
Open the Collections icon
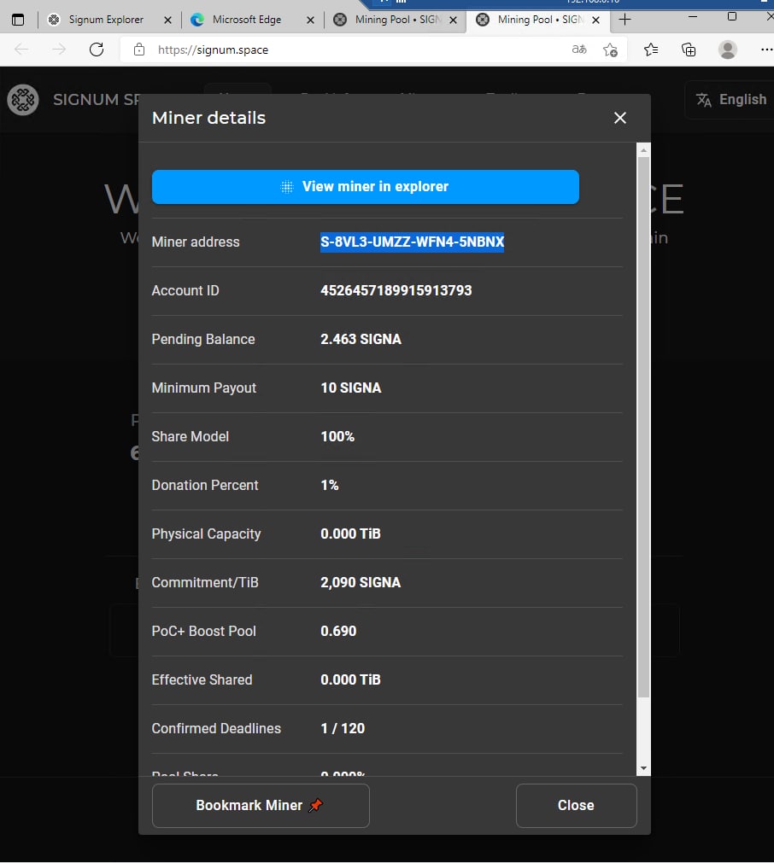[689, 50]
